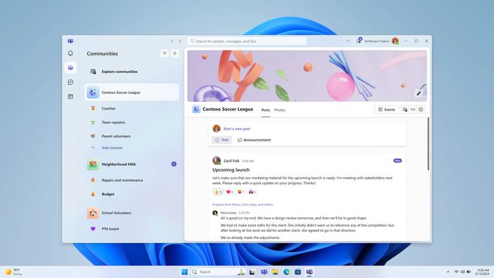Open Microsoft Store in the taskbar
The image size is (494, 278).
click(298, 272)
